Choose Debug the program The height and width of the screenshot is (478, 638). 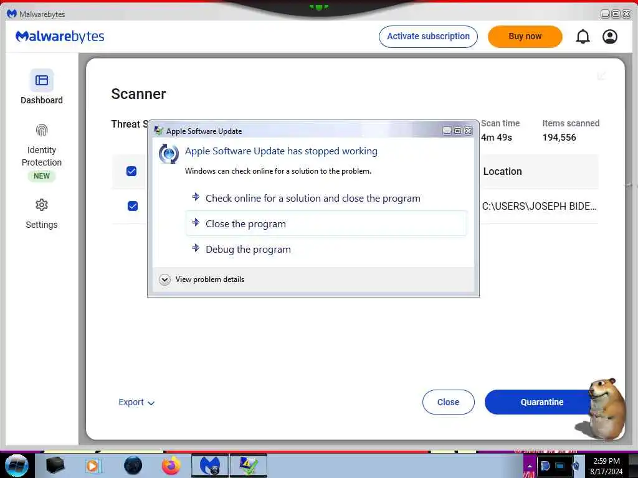click(326, 249)
